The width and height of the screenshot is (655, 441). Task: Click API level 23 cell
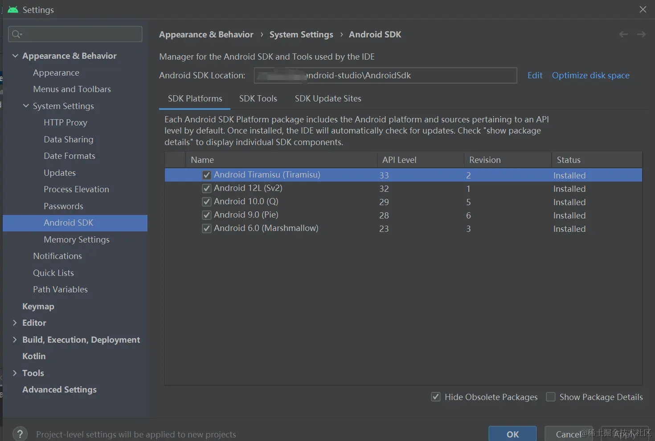[384, 229]
